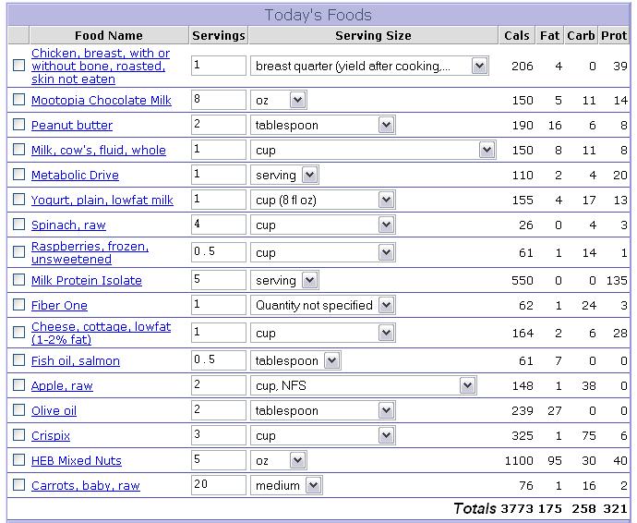637x523 pixels.
Task: Tick the checkbox beside Spinach, raw
Action: coord(19,225)
